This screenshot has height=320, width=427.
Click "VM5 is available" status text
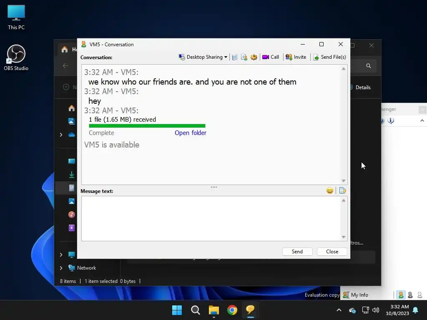tap(112, 145)
